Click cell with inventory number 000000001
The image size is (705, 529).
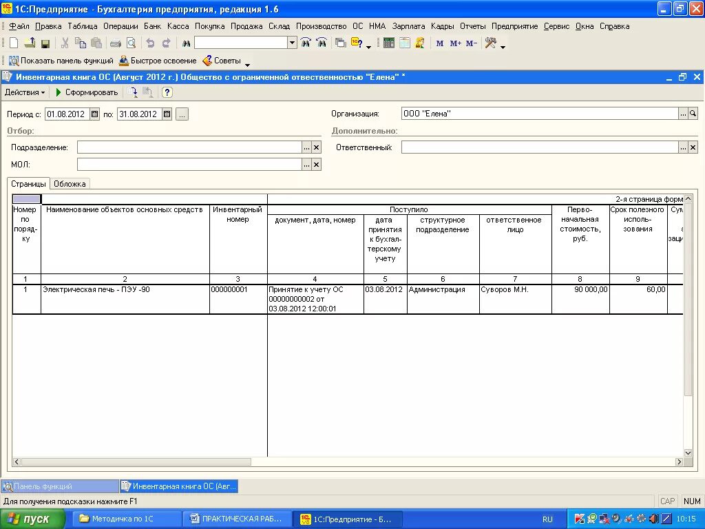tap(238, 299)
